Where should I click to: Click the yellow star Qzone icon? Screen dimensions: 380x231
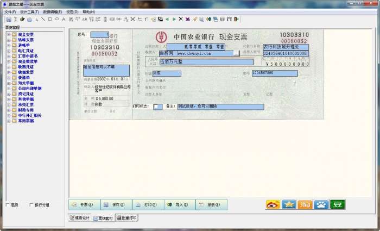click(x=289, y=204)
